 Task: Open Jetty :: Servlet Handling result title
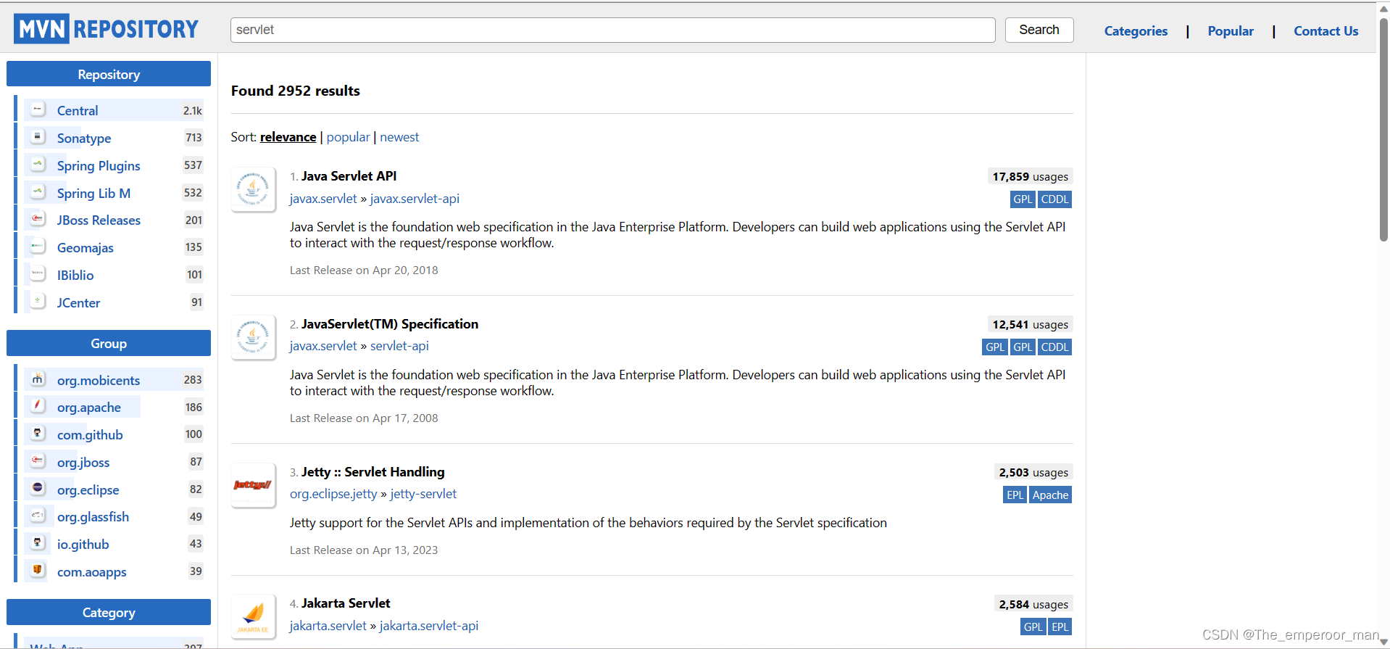pyautogui.click(x=373, y=472)
